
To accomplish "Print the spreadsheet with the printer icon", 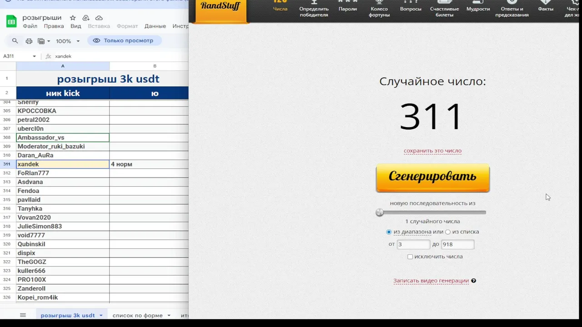I will 29,41.
